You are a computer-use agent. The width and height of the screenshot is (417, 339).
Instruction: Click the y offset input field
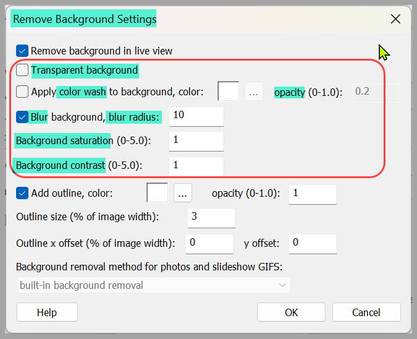(x=313, y=244)
